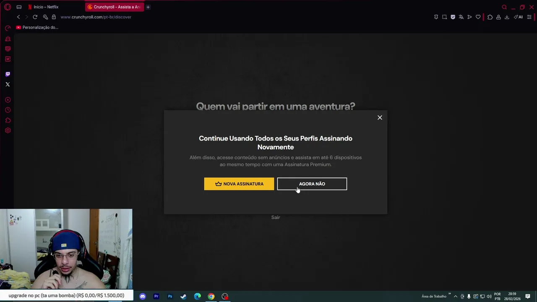Open the AI assistant toolbar button

(x=518, y=17)
